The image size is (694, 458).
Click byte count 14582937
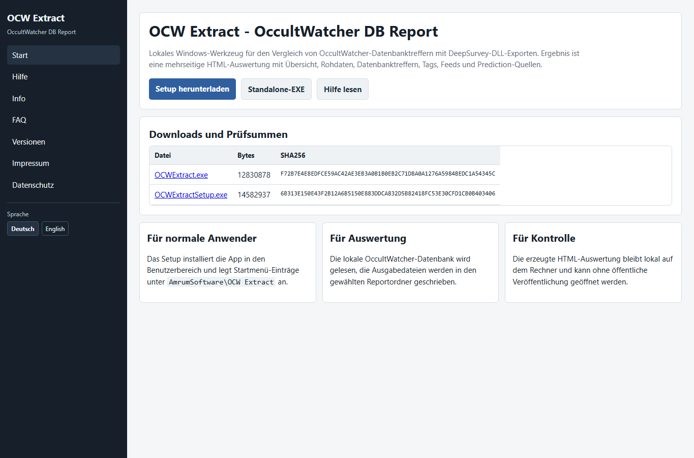pyautogui.click(x=254, y=195)
